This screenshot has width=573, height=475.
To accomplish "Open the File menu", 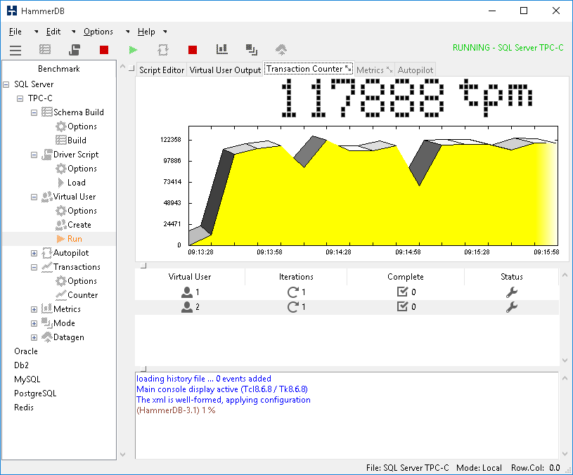I will tap(15, 32).
